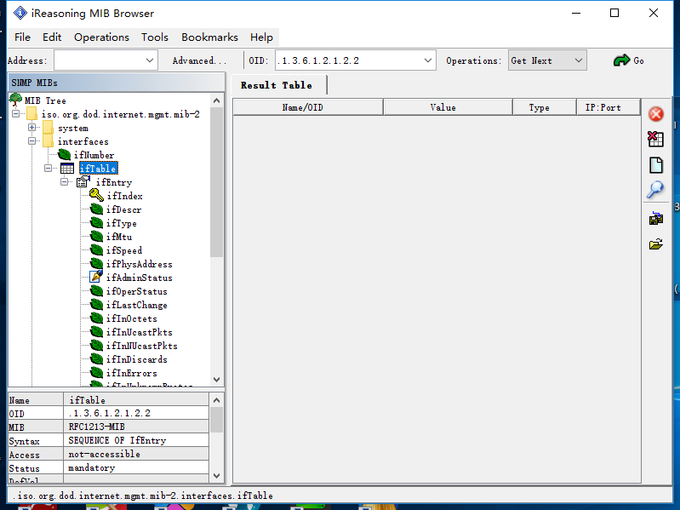Click the Advanced... button
Image resolution: width=680 pixels, height=510 pixels.
(x=199, y=60)
